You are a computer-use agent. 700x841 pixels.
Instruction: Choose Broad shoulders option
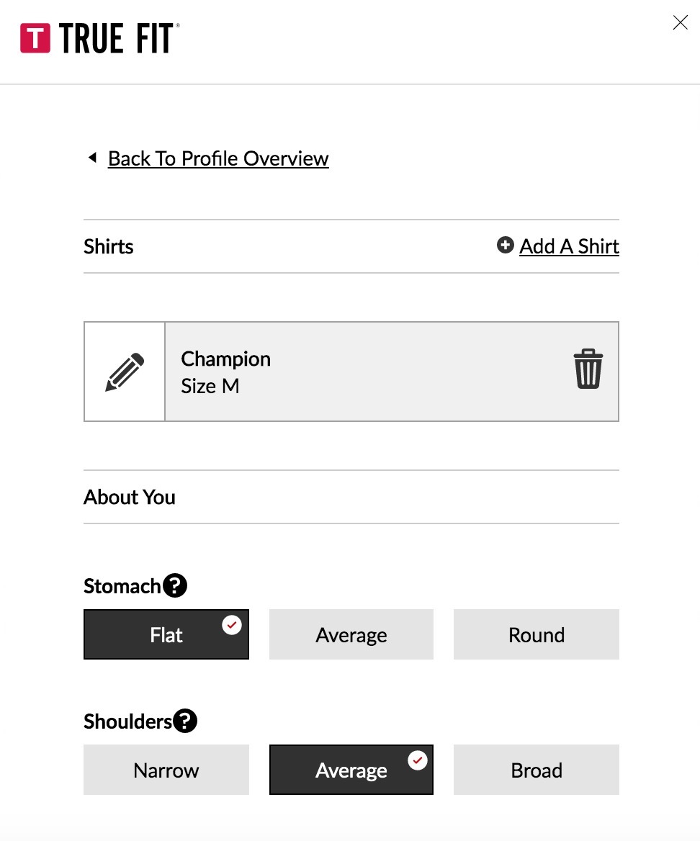(x=537, y=770)
